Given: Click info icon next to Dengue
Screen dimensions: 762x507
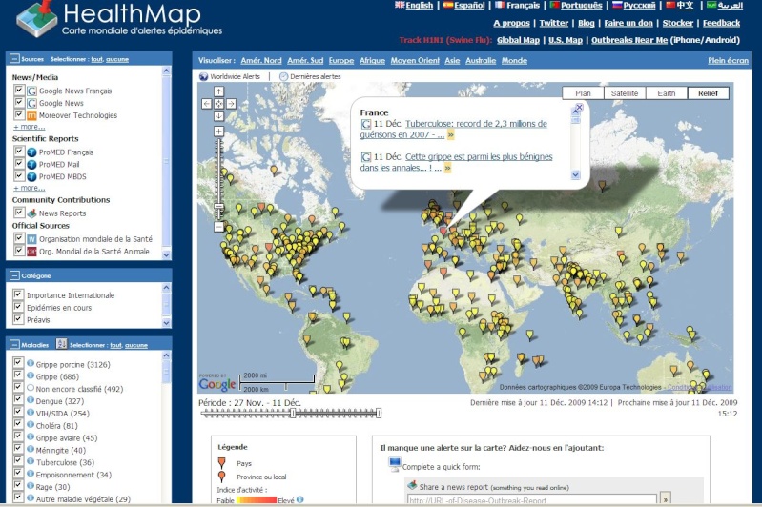Looking at the screenshot, I should pos(31,400).
